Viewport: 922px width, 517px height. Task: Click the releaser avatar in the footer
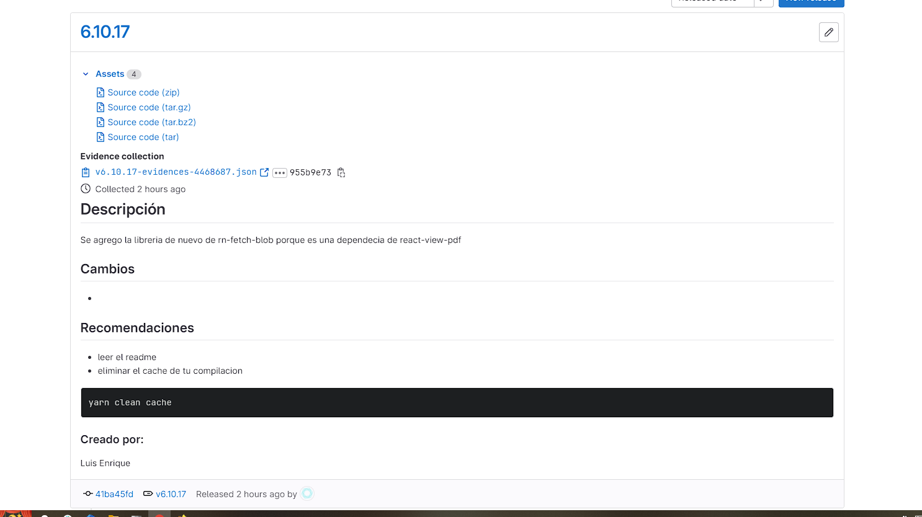(x=307, y=493)
